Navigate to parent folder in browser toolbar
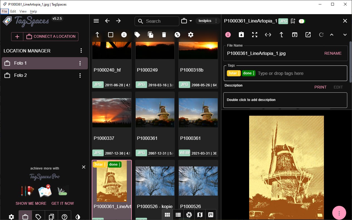Image resolution: width=352 pixels, height=220 pixels. [x=97, y=35]
